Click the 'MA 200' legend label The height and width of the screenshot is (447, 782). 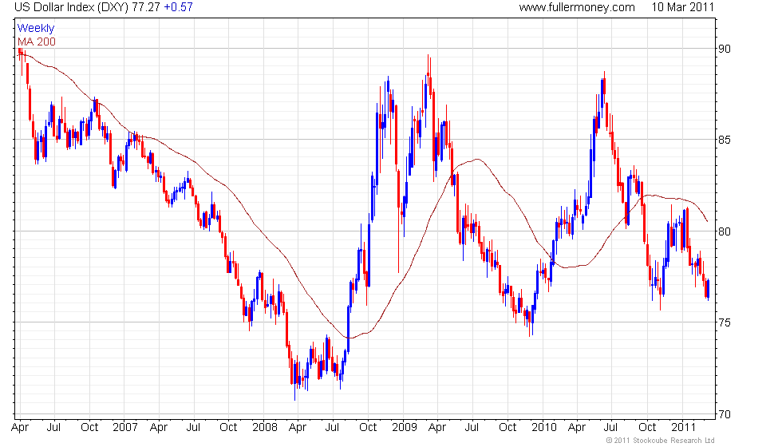pyautogui.click(x=37, y=42)
